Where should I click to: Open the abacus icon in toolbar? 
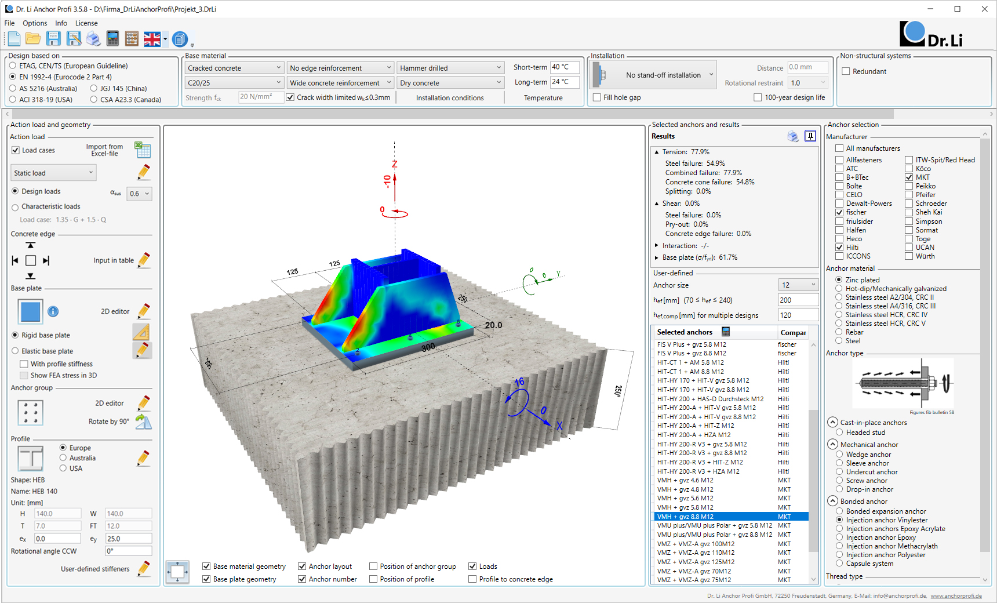[132, 39]
